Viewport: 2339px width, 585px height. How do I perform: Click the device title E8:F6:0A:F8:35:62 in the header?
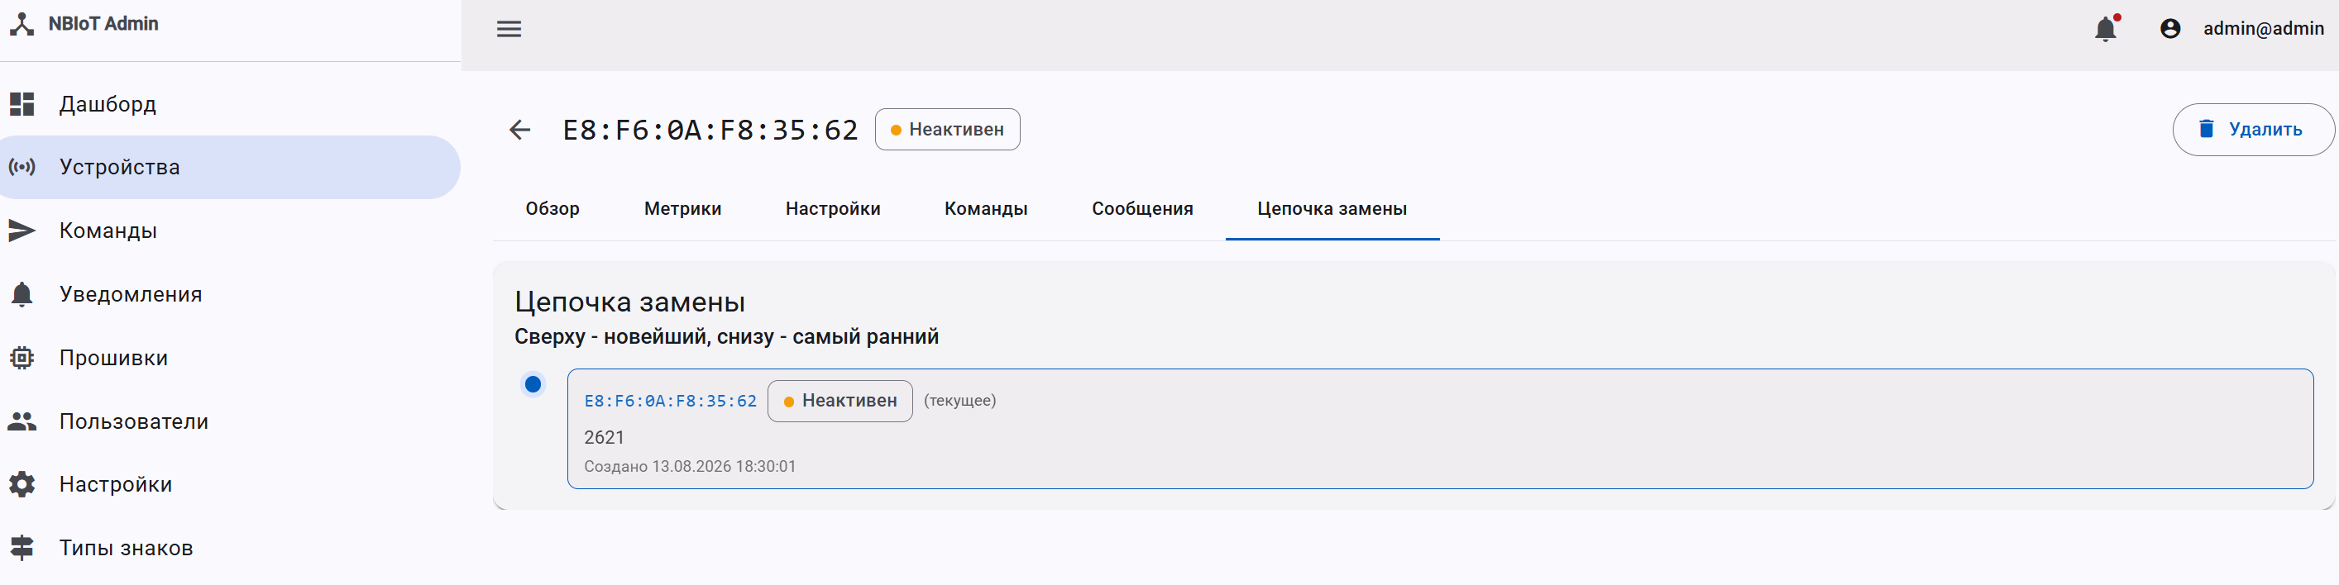tap(710, 130)
